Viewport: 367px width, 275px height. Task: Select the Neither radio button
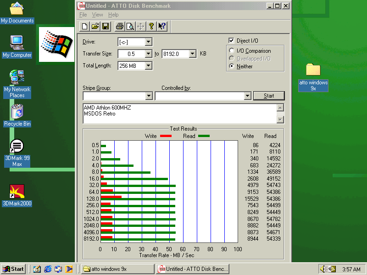point(232,66)
